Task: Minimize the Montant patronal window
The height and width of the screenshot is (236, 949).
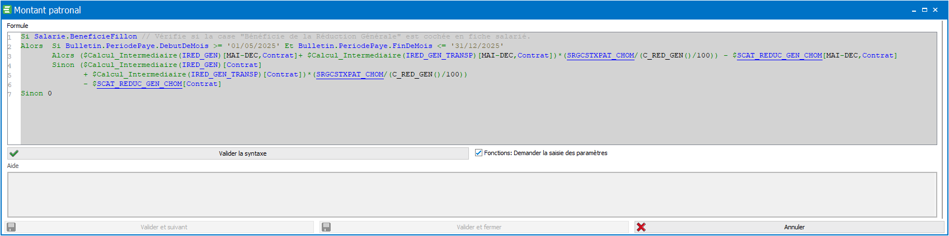Action: pos(914,10)
